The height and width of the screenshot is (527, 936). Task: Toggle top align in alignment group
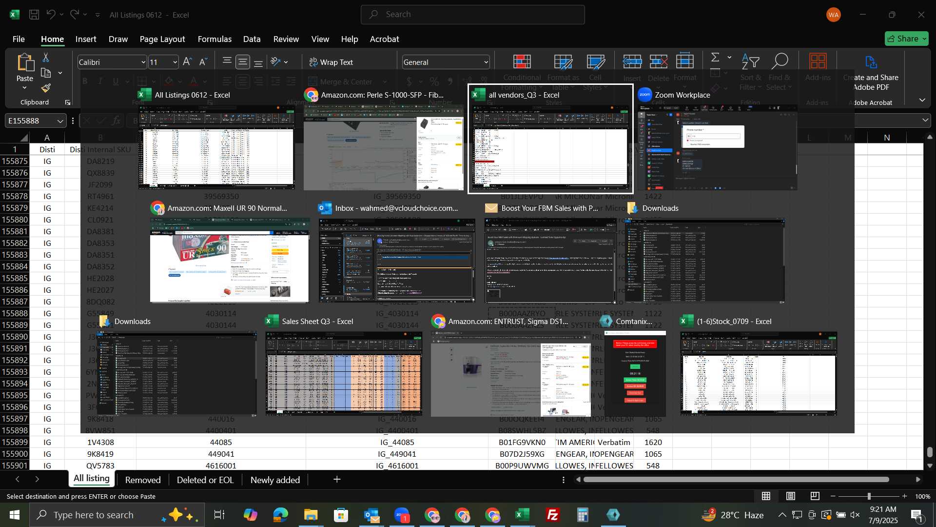pos(227,62)
